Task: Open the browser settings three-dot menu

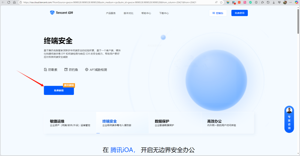Action: (291, 2)
